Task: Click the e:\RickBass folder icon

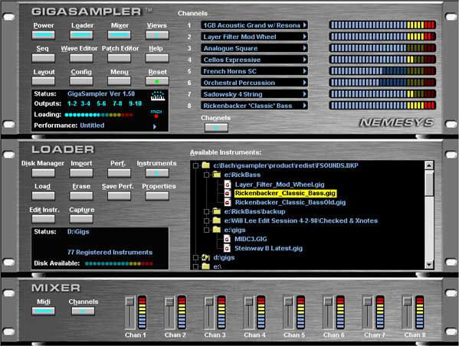Action: [x=217, y=175]
